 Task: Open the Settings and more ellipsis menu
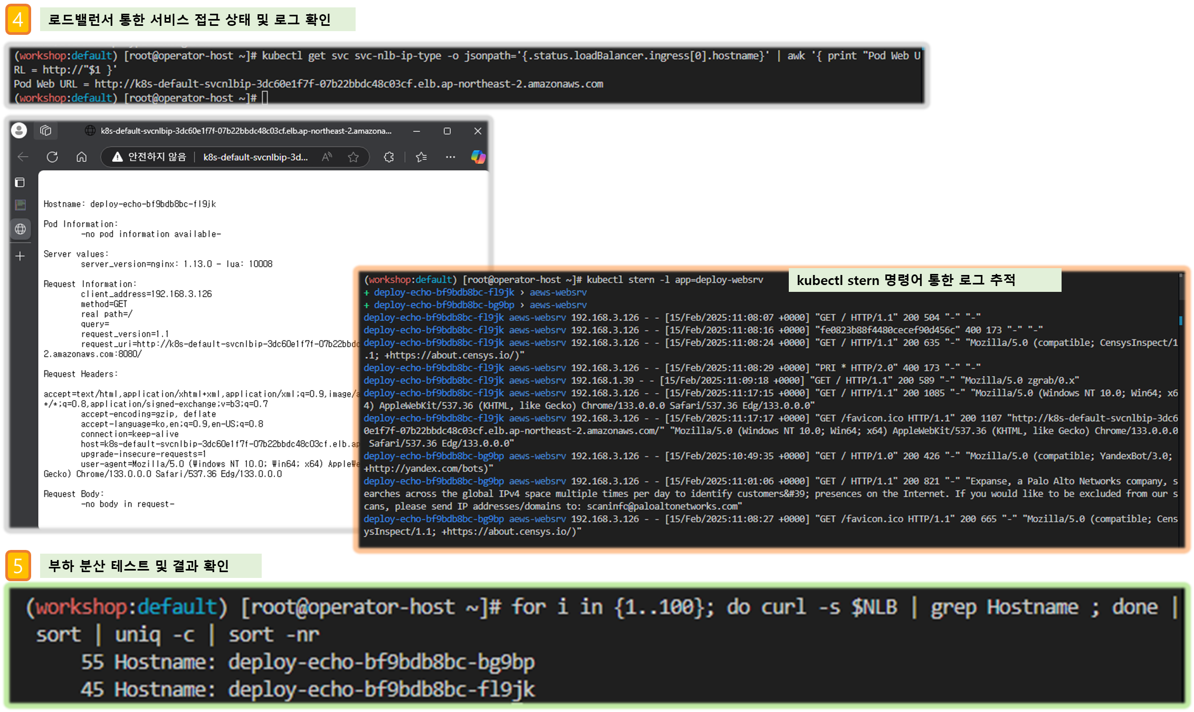click(450, 157)
